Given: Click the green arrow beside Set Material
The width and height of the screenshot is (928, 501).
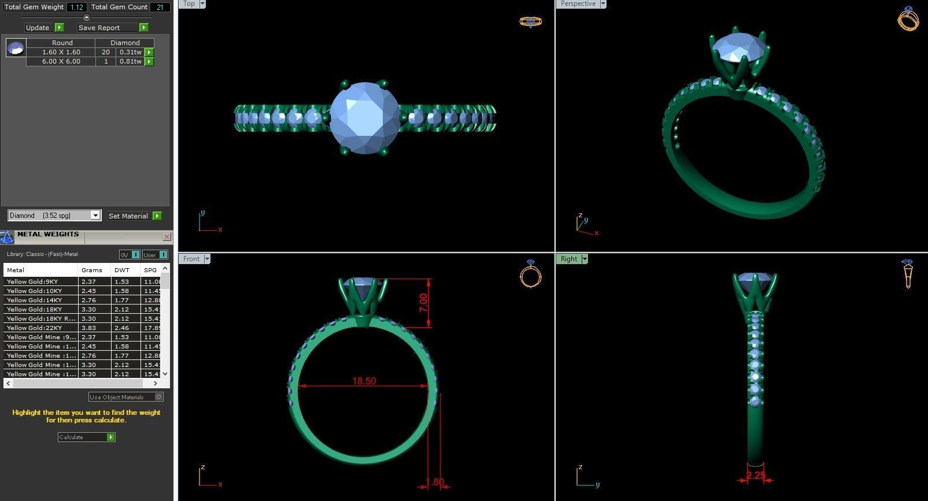Looking at the screenshot, I should [157, 216].
